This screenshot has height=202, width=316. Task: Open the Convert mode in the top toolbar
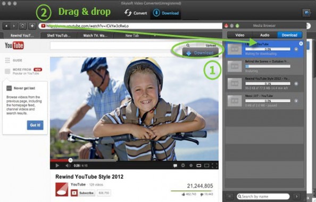coord(136,13)
